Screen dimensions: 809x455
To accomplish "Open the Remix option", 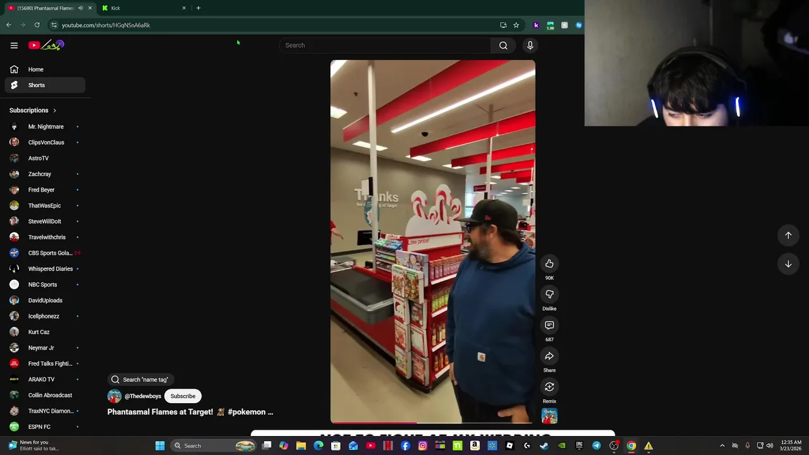I will [x=549, y=387].
